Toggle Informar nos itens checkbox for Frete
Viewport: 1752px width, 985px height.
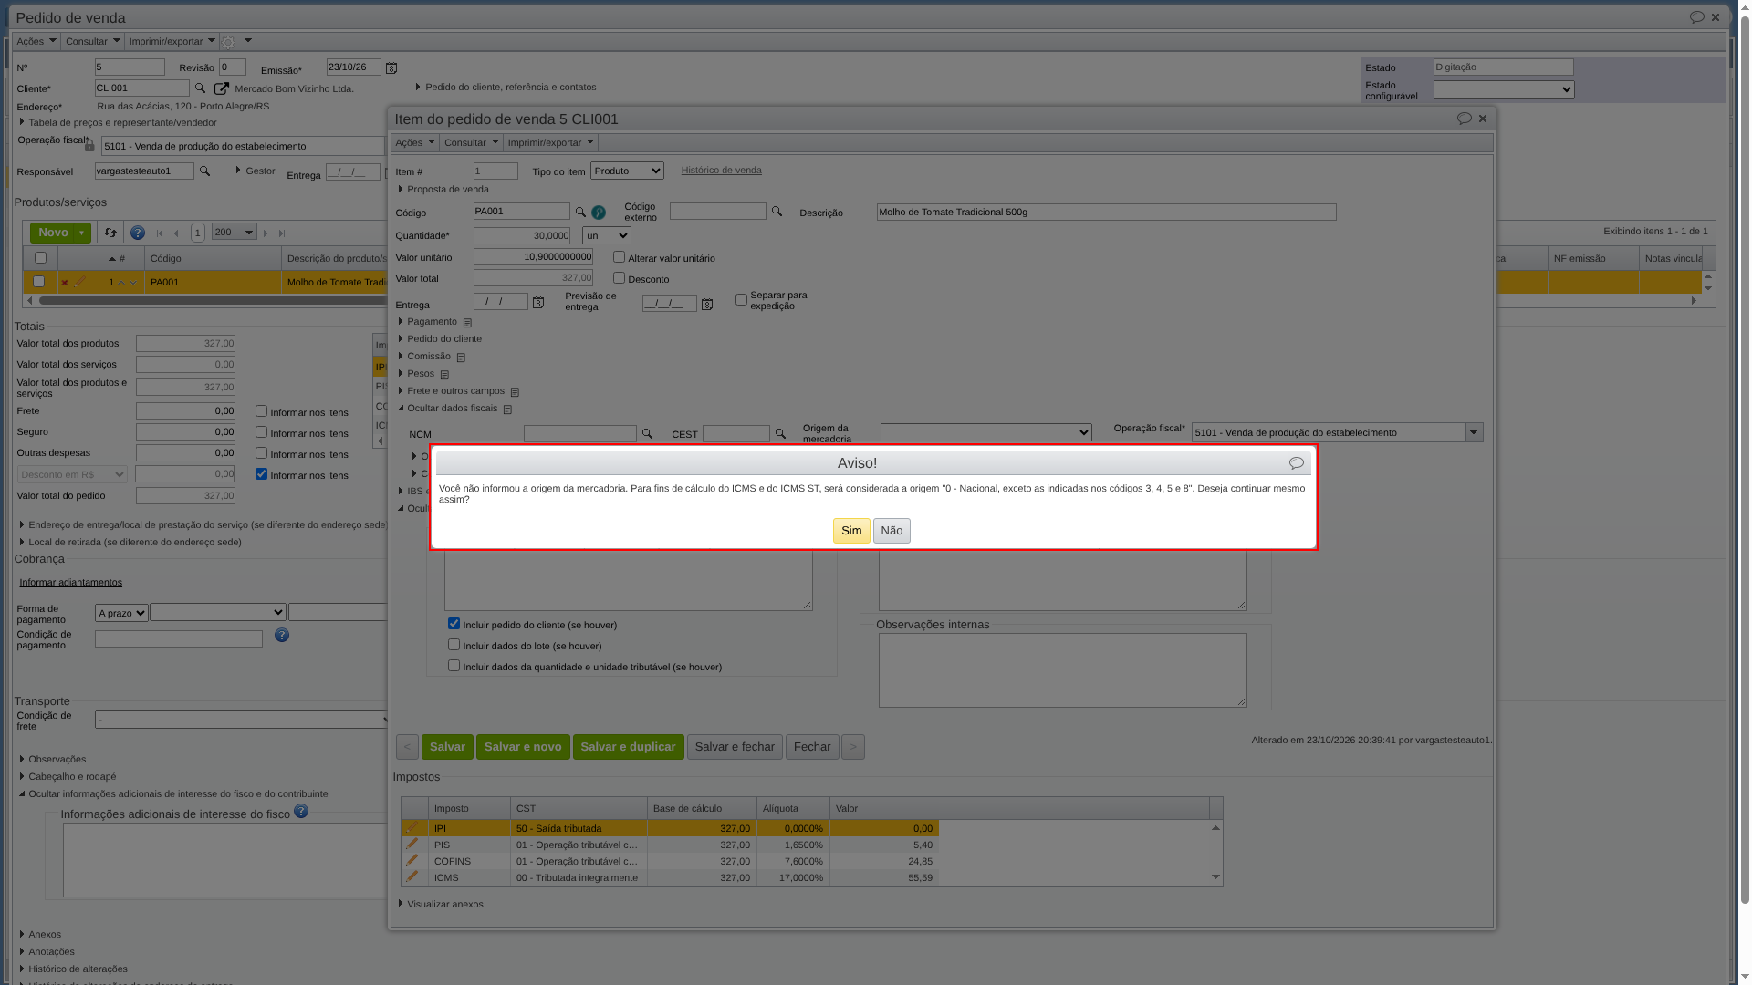click(x=261, y=411)
